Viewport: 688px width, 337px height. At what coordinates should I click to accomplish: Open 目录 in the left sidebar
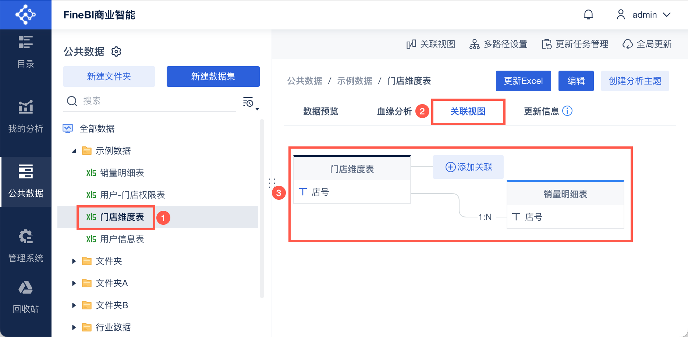coord(26,52)
